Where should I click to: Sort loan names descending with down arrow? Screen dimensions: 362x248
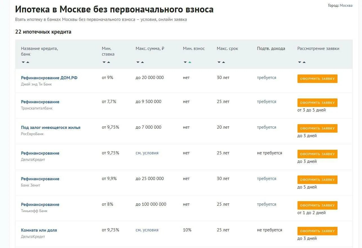pyautogui.click(x=23, y=62)
